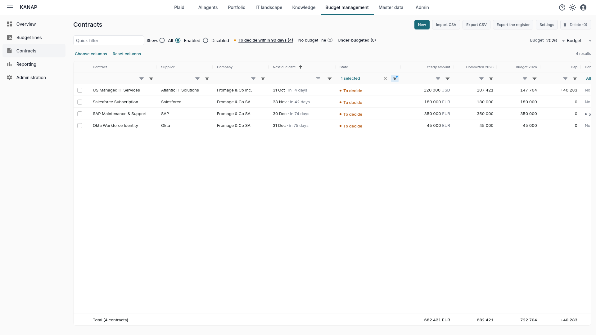596x335 pixels.
Task: Switch to the IT landscape tab
Action: [x=269, y=7]
